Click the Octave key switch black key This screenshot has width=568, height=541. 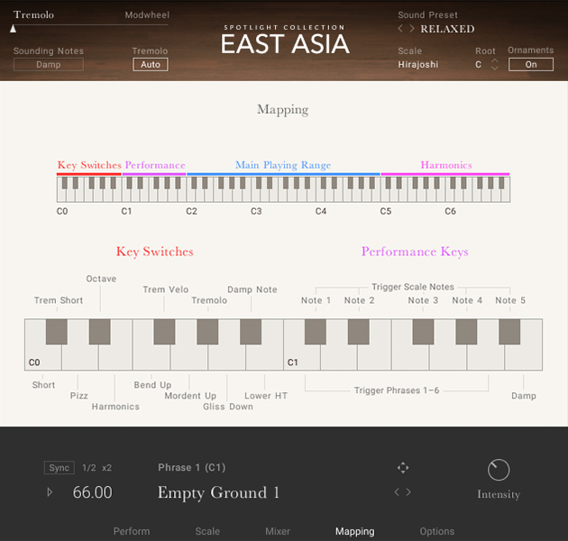[x=99, y=332]
